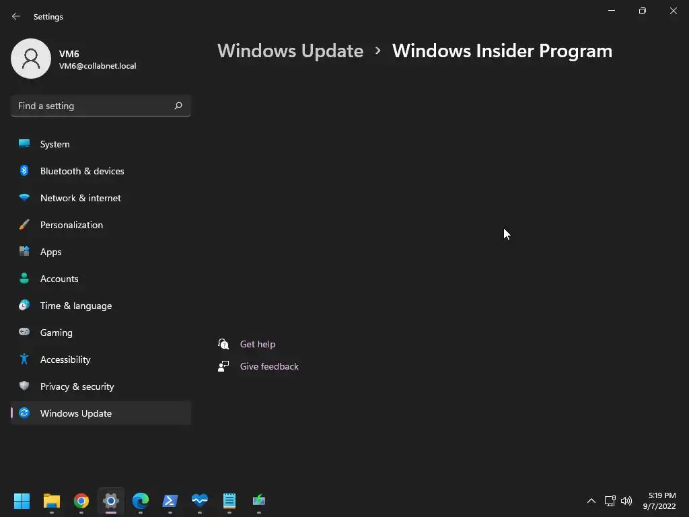Click the Give feedback person icon
The width and height of the screenshot is (689, 517).
(223, 366)
